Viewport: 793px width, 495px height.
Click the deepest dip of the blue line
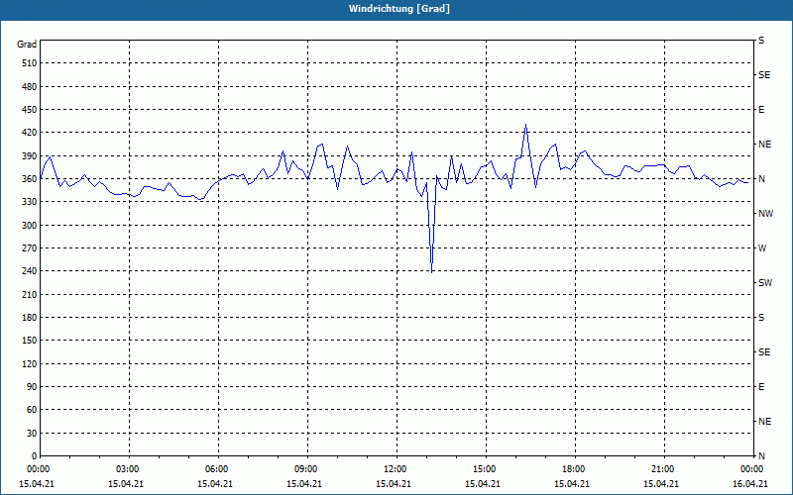click(431, 271)
